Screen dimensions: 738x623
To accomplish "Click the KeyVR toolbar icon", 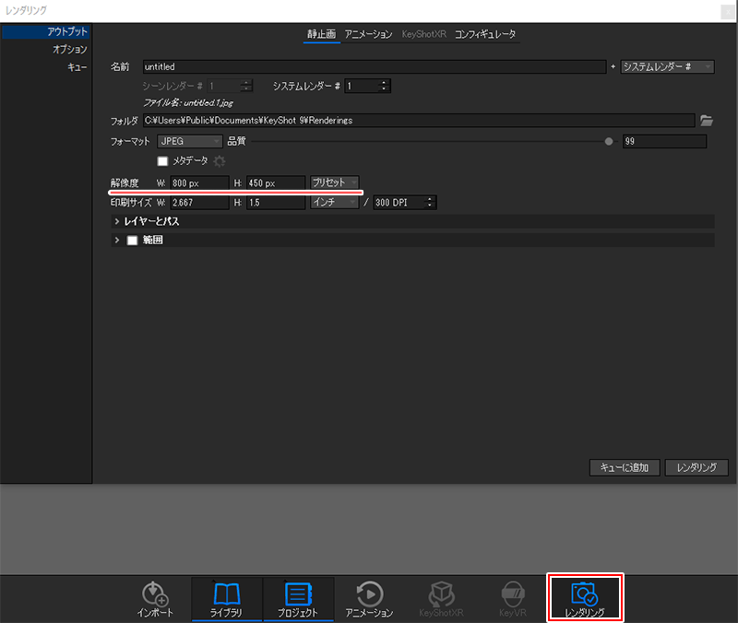I will (512, 599).
